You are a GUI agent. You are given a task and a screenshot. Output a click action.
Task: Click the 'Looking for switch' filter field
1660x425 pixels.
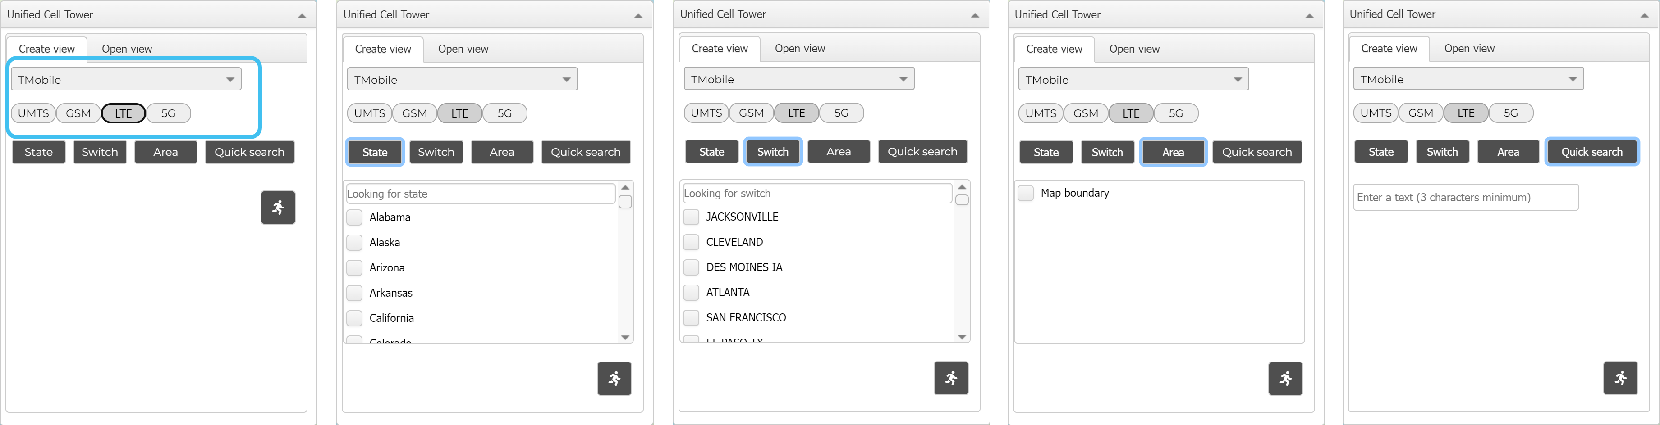click(816, 193)
